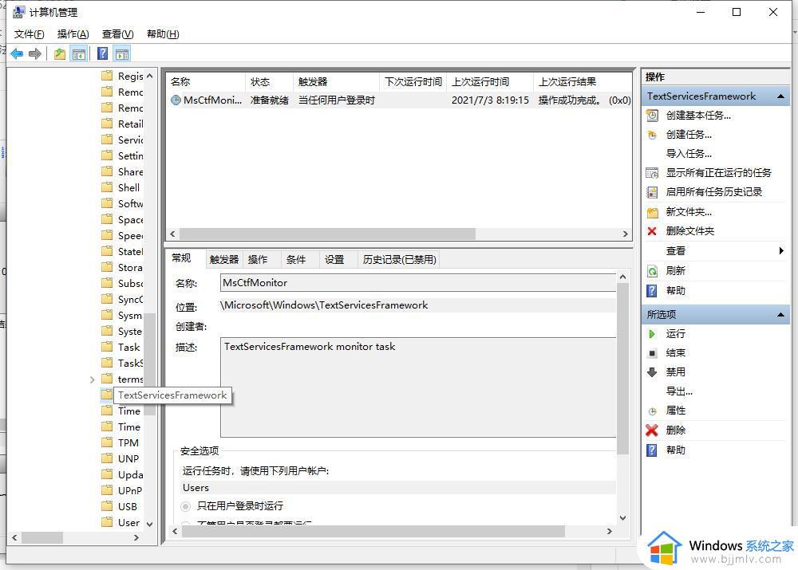Click the 新文件夹 folder icon
This screenshot has height=570, width=798.
coord(652,212)
